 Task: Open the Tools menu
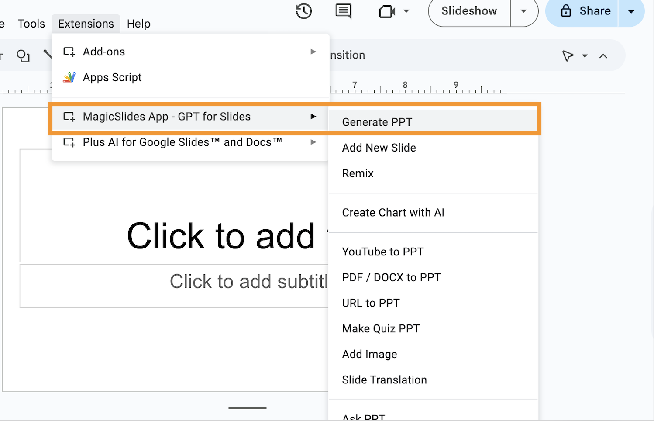click(31, 24)
